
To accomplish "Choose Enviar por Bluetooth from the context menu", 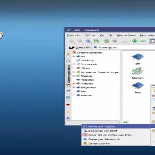I will [x=116, y=139].
